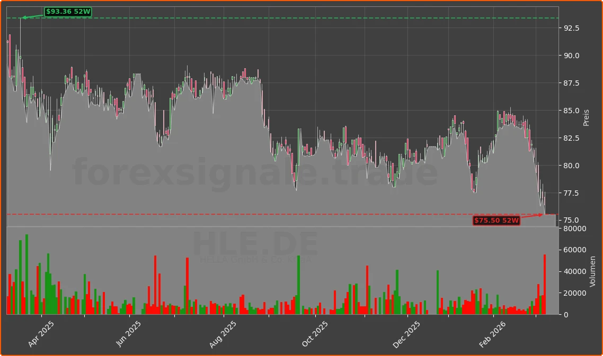Click the HLE.DE ticker watermark

pyautogui.click(x=256, y=242)
